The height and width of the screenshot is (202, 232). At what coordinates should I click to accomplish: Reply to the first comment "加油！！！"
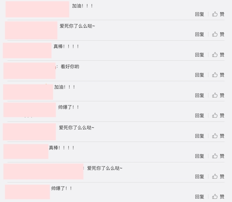point(199,14)
